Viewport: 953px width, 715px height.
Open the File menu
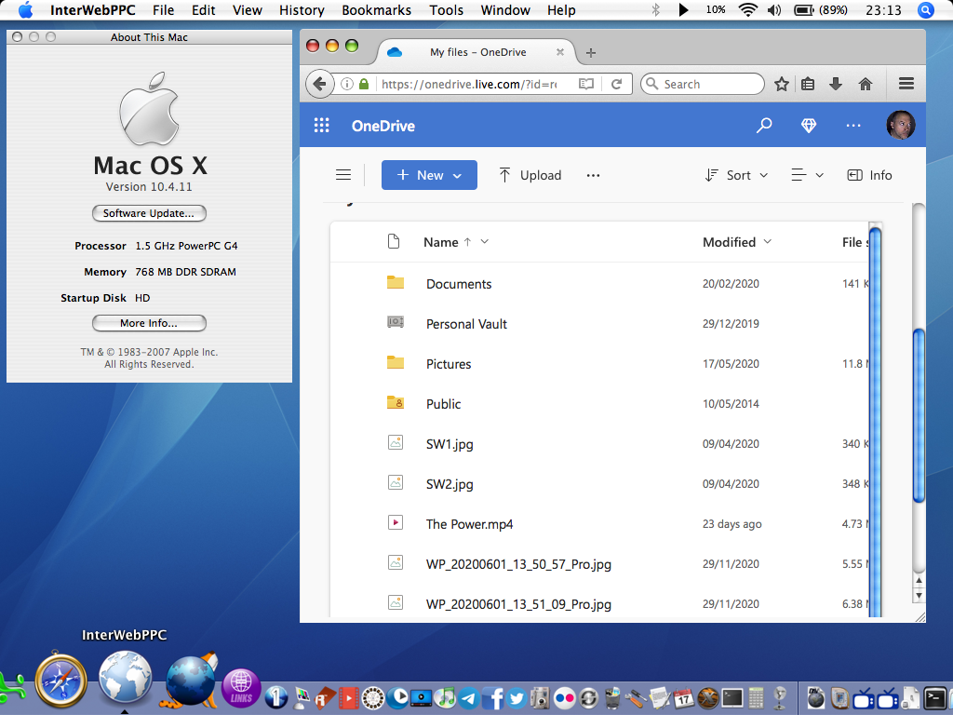163,10
